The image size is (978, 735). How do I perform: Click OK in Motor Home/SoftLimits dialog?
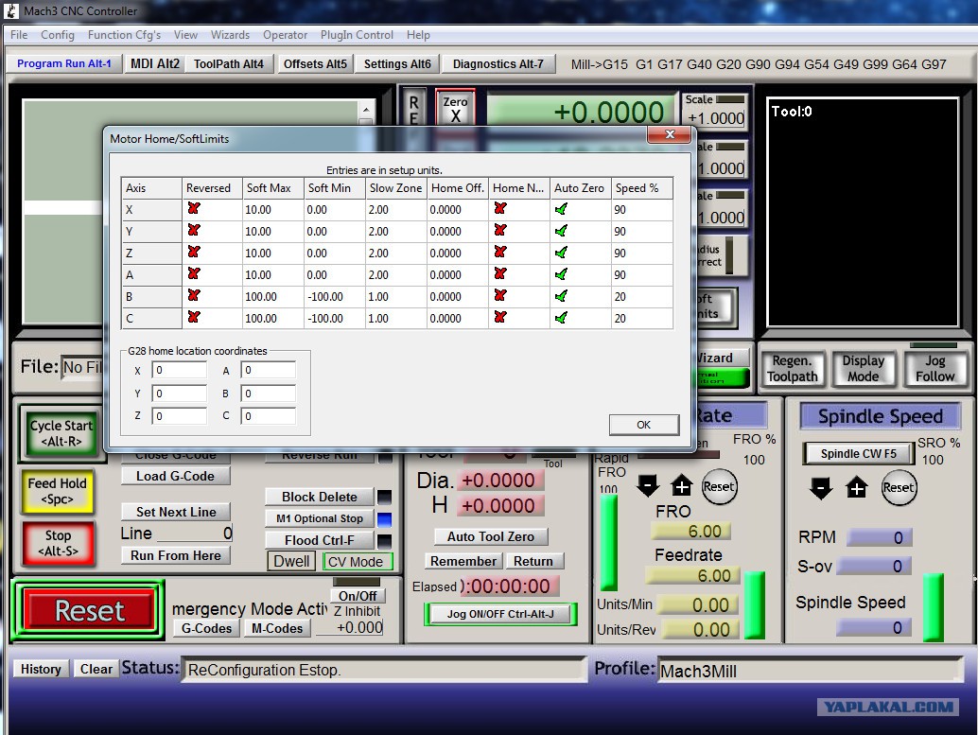click(x=643, y=425)
